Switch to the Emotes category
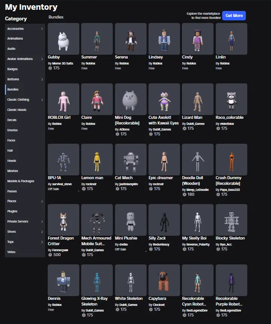The image size is (271, 324). click(x=25, y=130)
